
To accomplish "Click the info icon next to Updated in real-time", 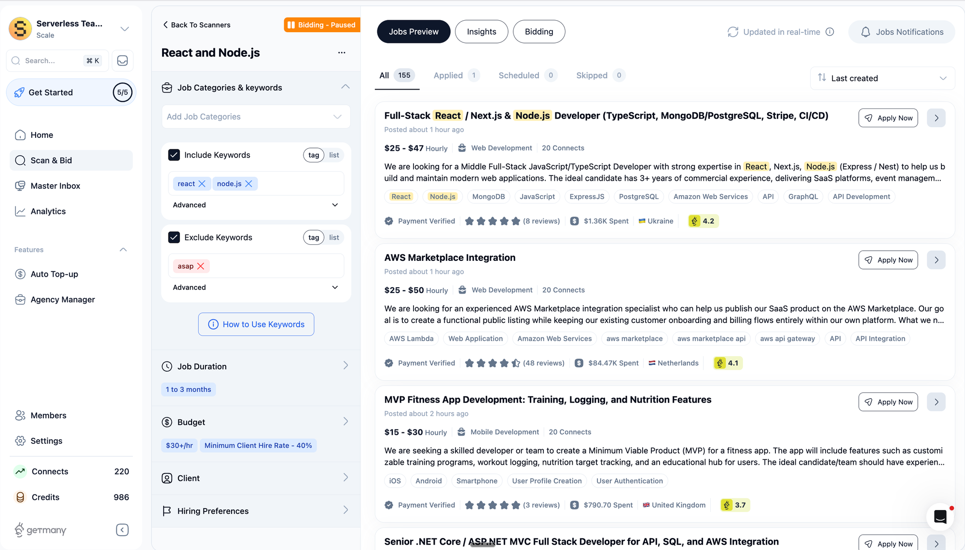I will [x=830, y=32].
